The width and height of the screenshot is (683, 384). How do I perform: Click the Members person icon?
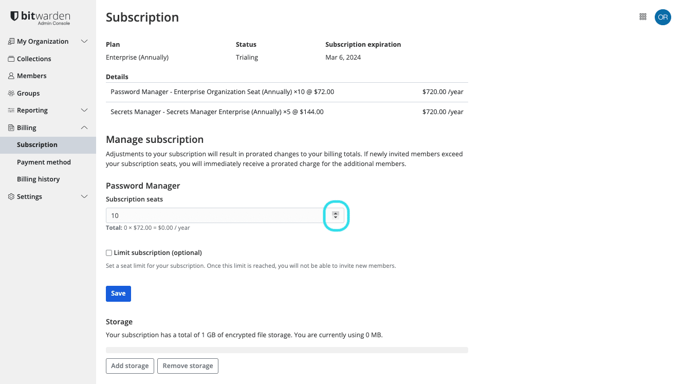(11, 76)
